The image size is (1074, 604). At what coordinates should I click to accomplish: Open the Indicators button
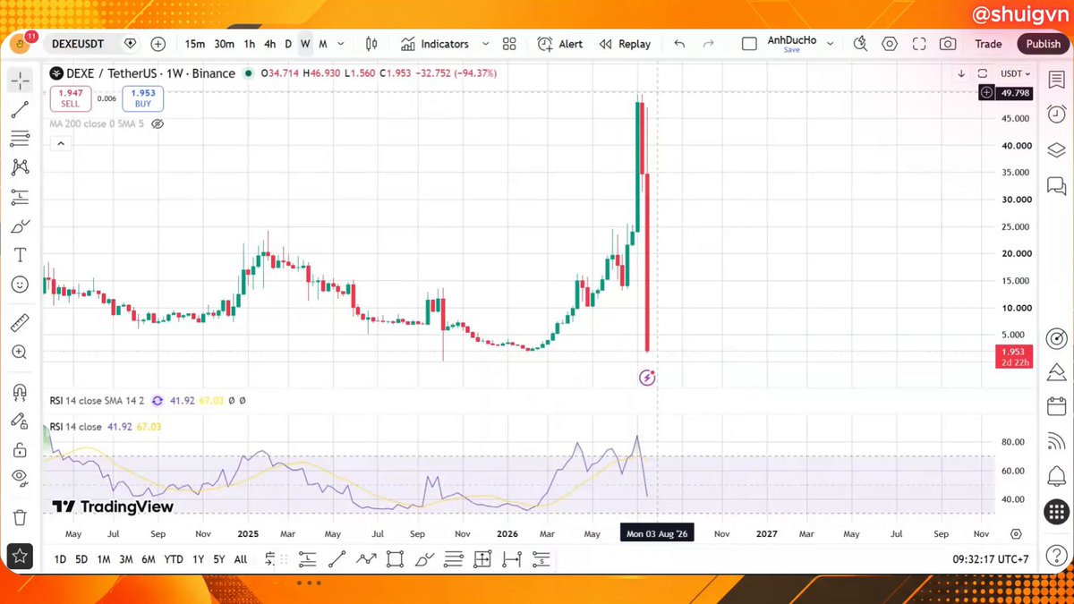click(x=435, y=44)
